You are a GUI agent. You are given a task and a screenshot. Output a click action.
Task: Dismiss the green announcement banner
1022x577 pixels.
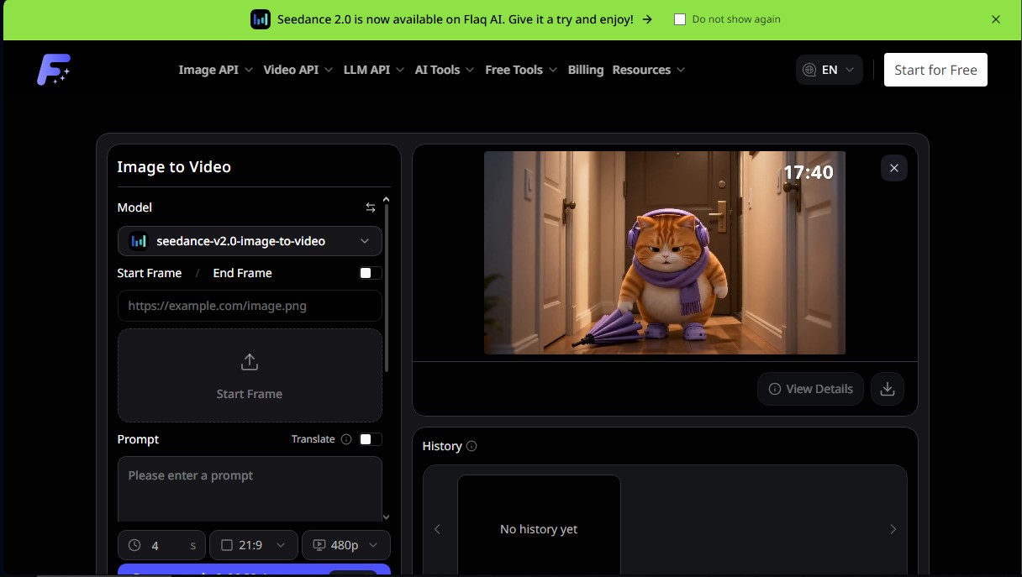pyautogui.click(x=996, y=19)
